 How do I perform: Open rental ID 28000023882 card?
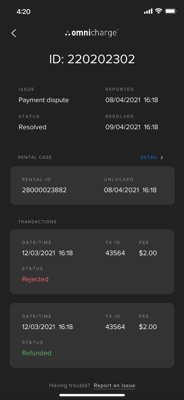92,185
